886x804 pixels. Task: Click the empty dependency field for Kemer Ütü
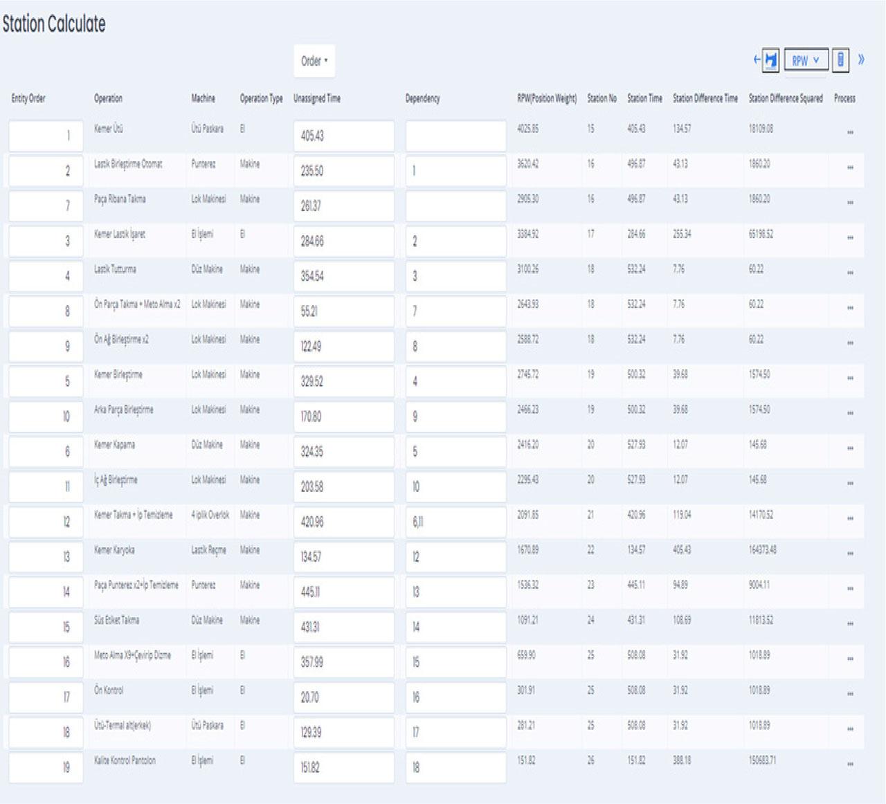(455, 136)
